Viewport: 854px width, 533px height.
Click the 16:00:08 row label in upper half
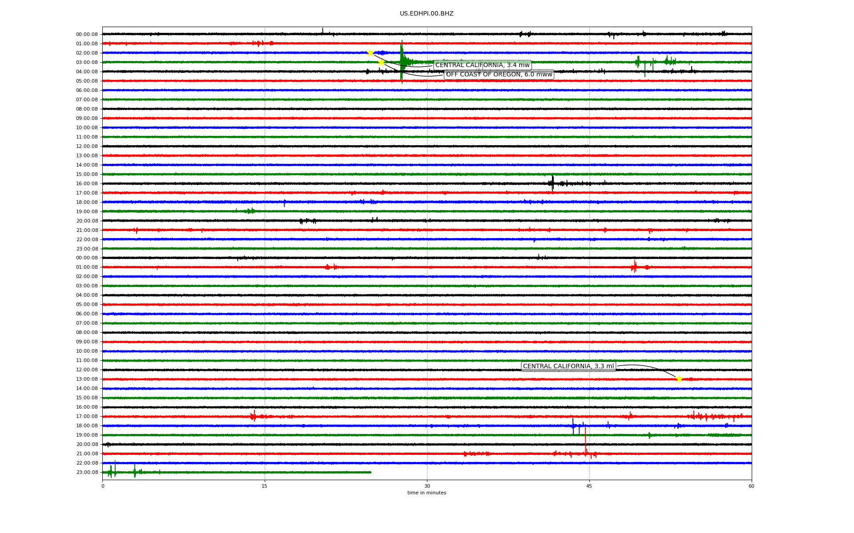pos(87,184)
